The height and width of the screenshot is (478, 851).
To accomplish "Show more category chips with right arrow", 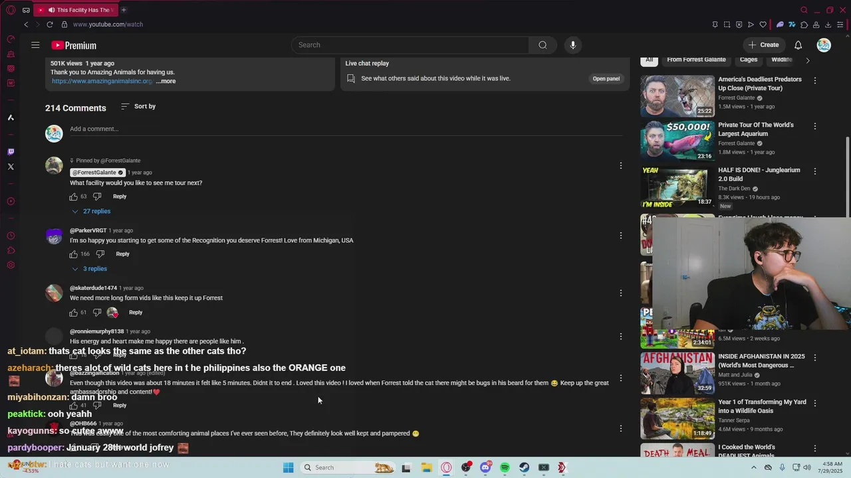I will [x=808, y=60].
